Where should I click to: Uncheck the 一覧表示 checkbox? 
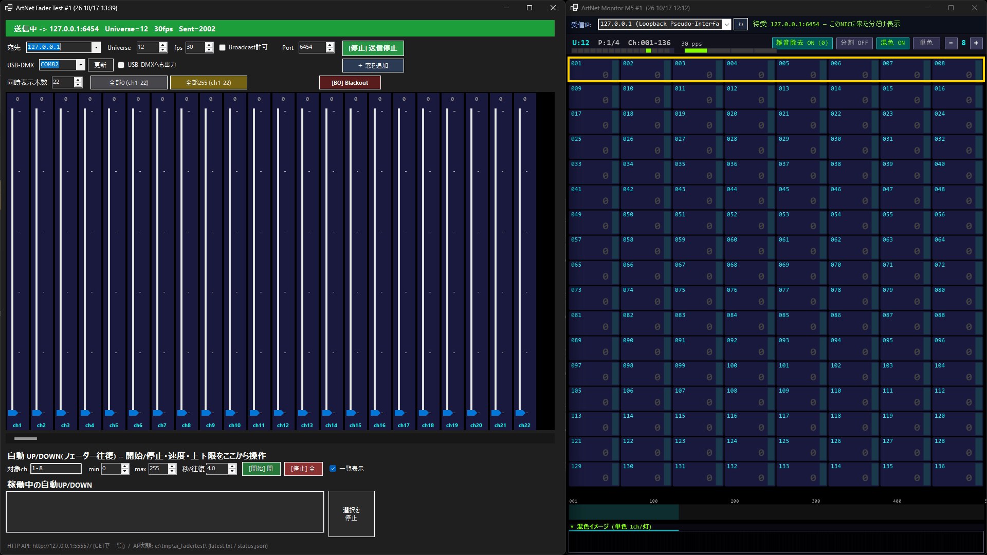tap(333, 468)
